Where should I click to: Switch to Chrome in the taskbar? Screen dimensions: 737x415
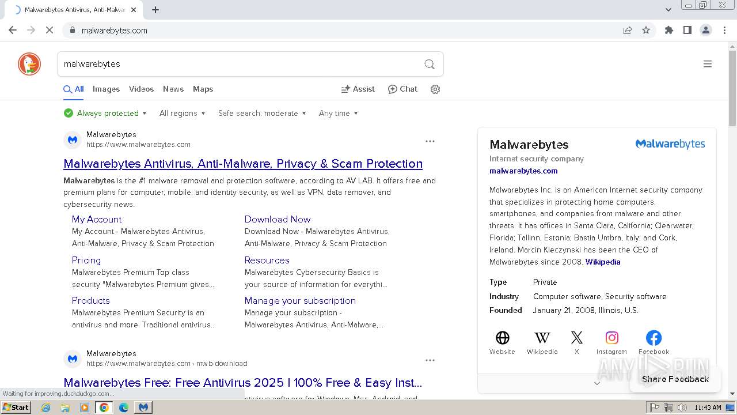[x=104, y=408]
